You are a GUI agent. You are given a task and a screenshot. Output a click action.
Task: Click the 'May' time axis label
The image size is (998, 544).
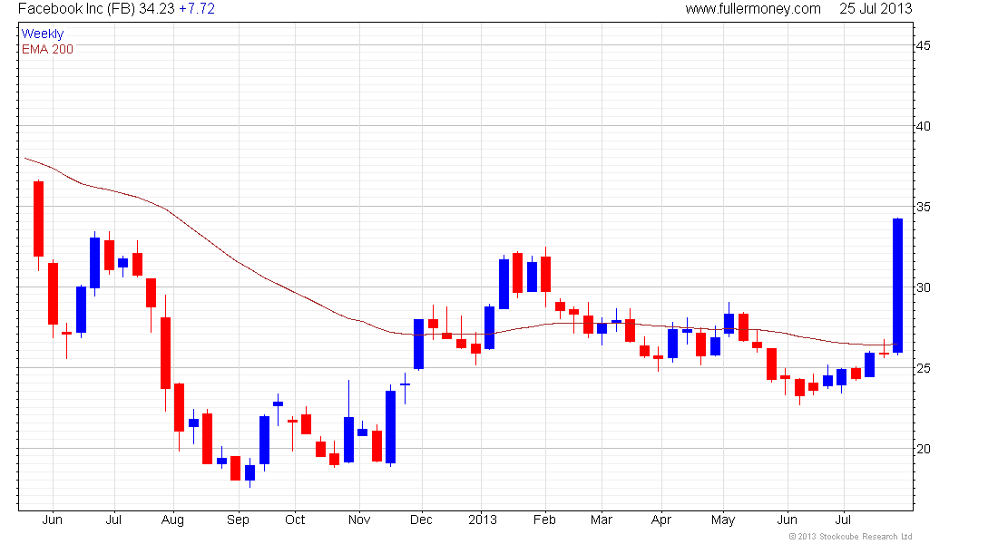722,520
